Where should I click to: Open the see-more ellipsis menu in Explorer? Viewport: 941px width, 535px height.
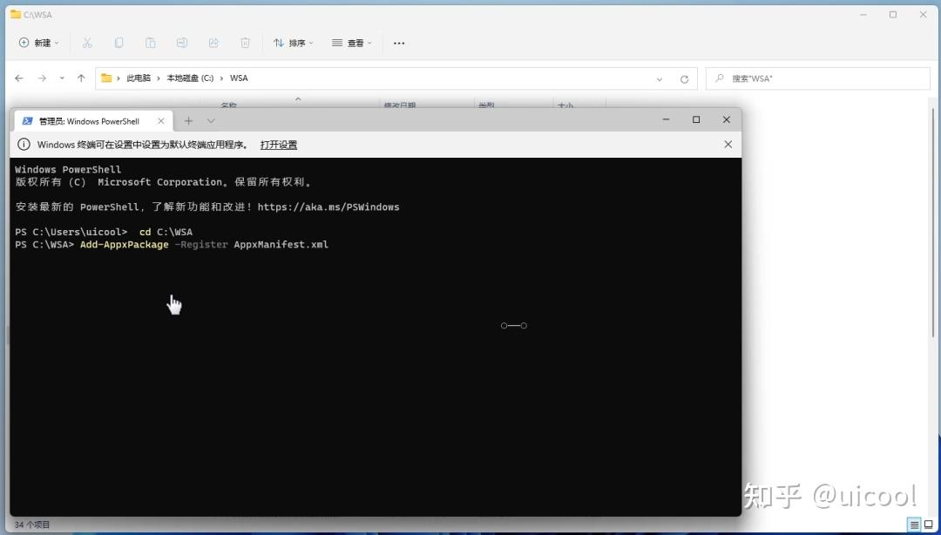(x=399, y=42)
